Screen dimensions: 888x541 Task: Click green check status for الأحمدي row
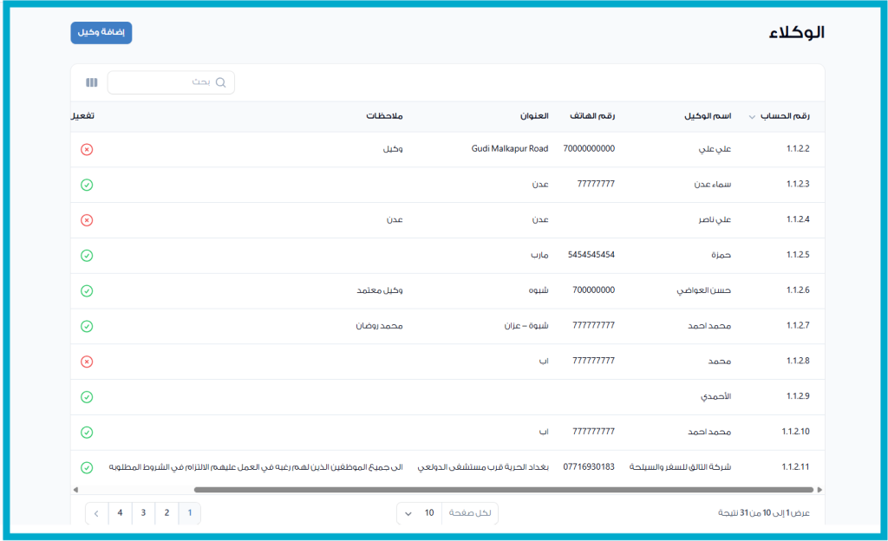click(87, 397)
